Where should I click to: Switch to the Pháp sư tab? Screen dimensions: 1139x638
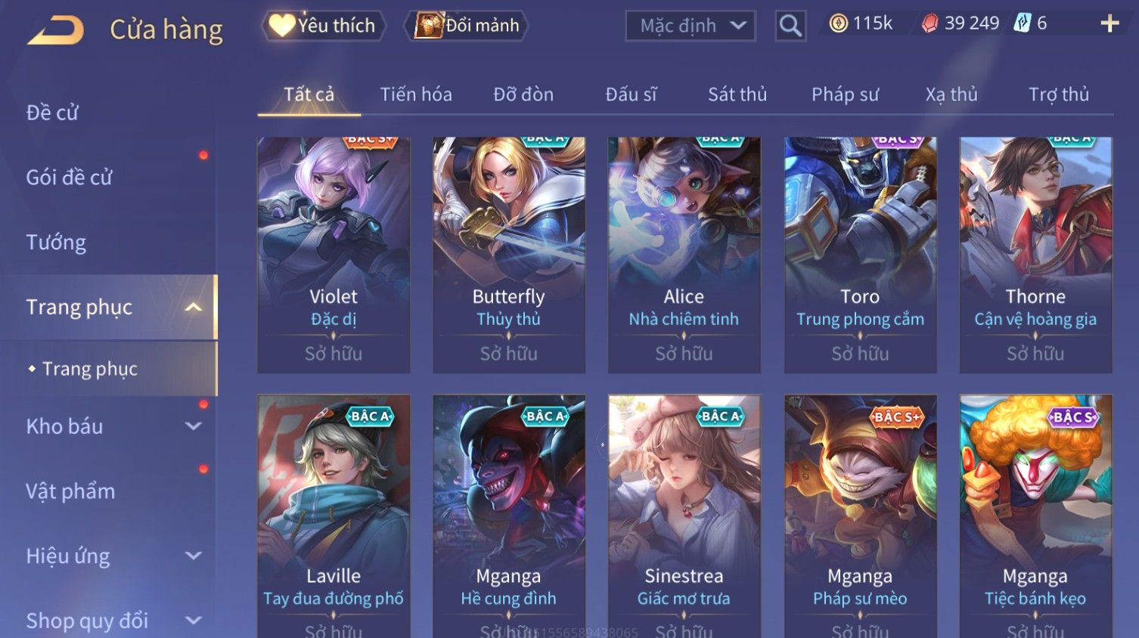pos(845,94)
